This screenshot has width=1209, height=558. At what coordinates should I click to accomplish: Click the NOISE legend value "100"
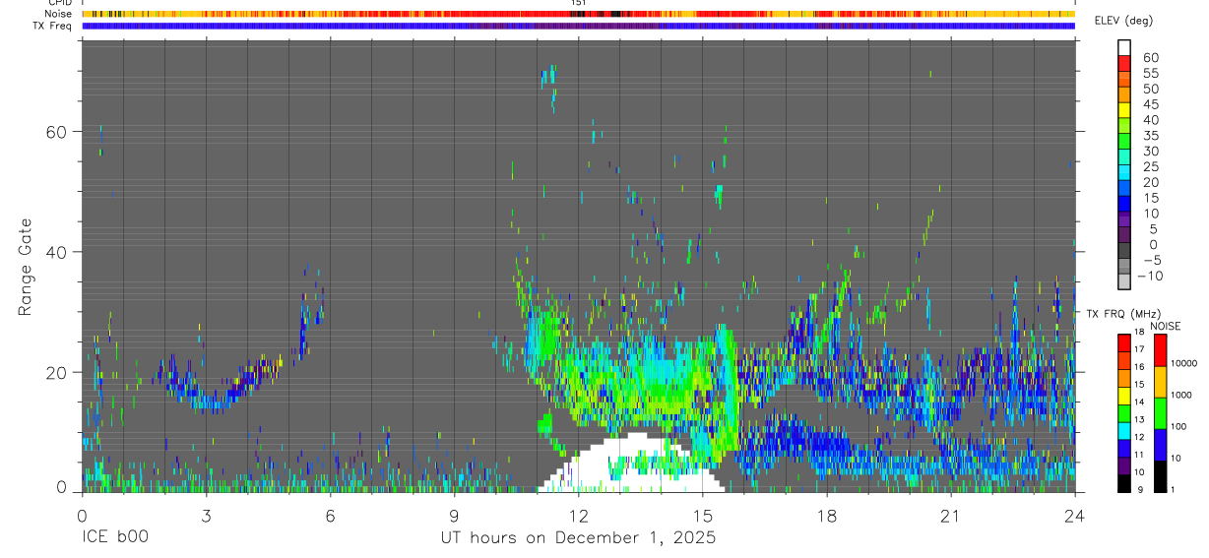click(x=1177, y=426)
